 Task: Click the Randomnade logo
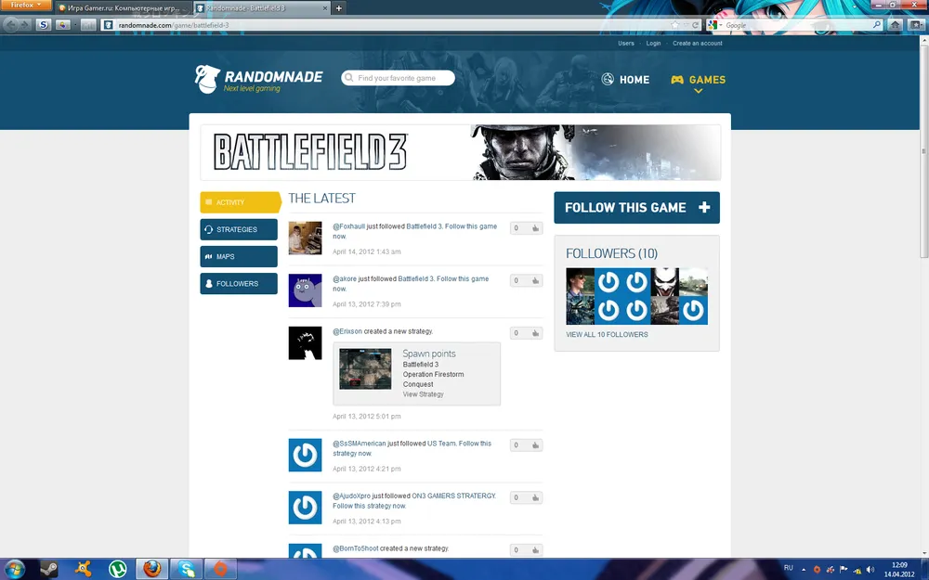click(x=258, y=80)
